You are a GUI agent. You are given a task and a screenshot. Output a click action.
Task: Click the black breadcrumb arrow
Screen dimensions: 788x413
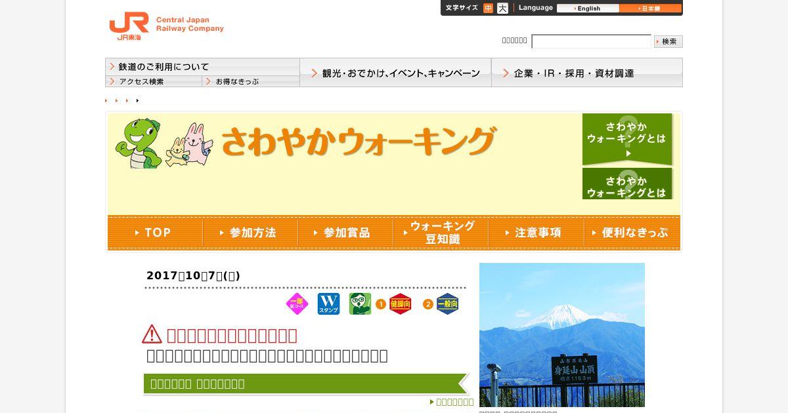tap(137, 100)
